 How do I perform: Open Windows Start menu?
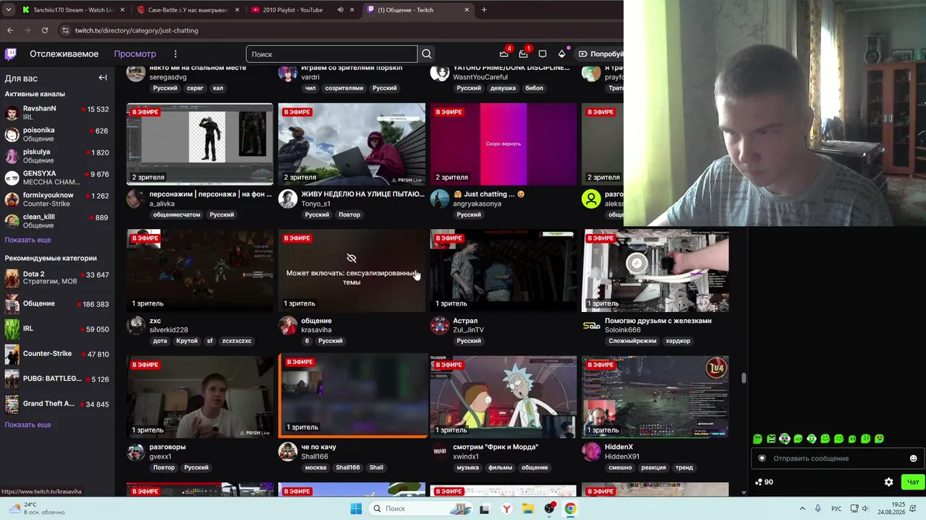pyautogui.click(x=356, y=508)
